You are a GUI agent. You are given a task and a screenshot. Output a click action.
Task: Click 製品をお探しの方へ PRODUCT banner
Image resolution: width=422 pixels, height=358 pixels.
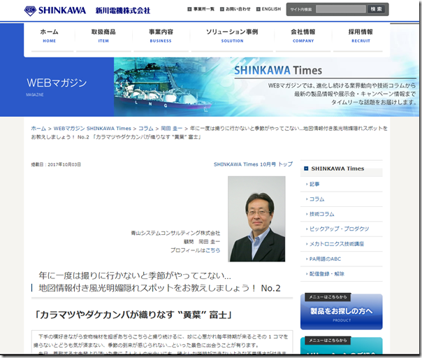tap(341, 312)
